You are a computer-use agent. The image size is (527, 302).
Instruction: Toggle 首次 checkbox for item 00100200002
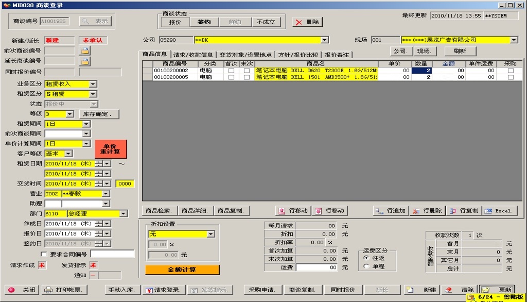[x=231, y=71]
